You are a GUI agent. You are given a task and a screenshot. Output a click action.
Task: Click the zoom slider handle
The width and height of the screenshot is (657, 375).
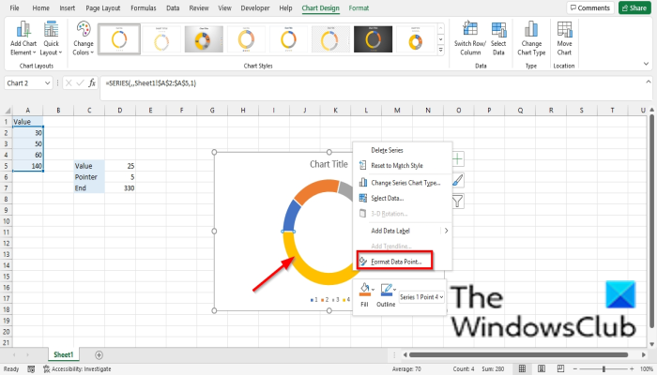coord(604,368)
